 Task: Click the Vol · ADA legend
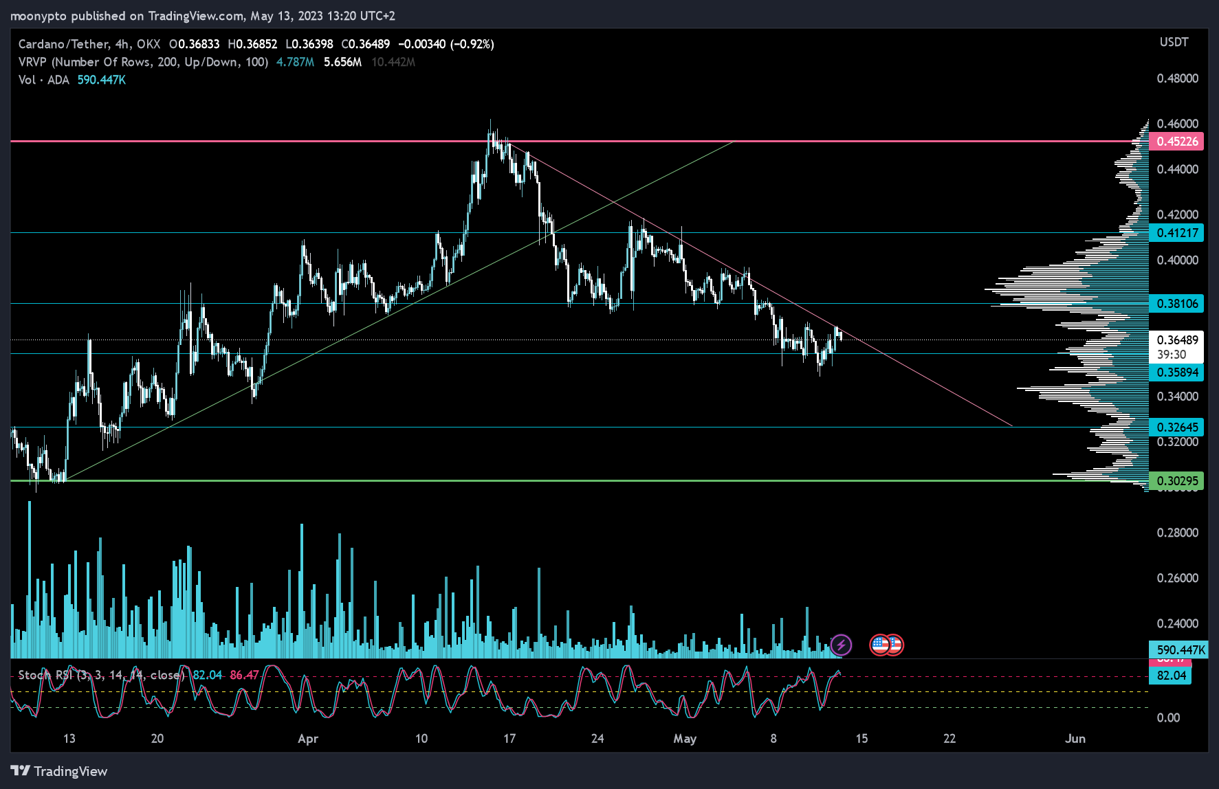pos(44,80)
